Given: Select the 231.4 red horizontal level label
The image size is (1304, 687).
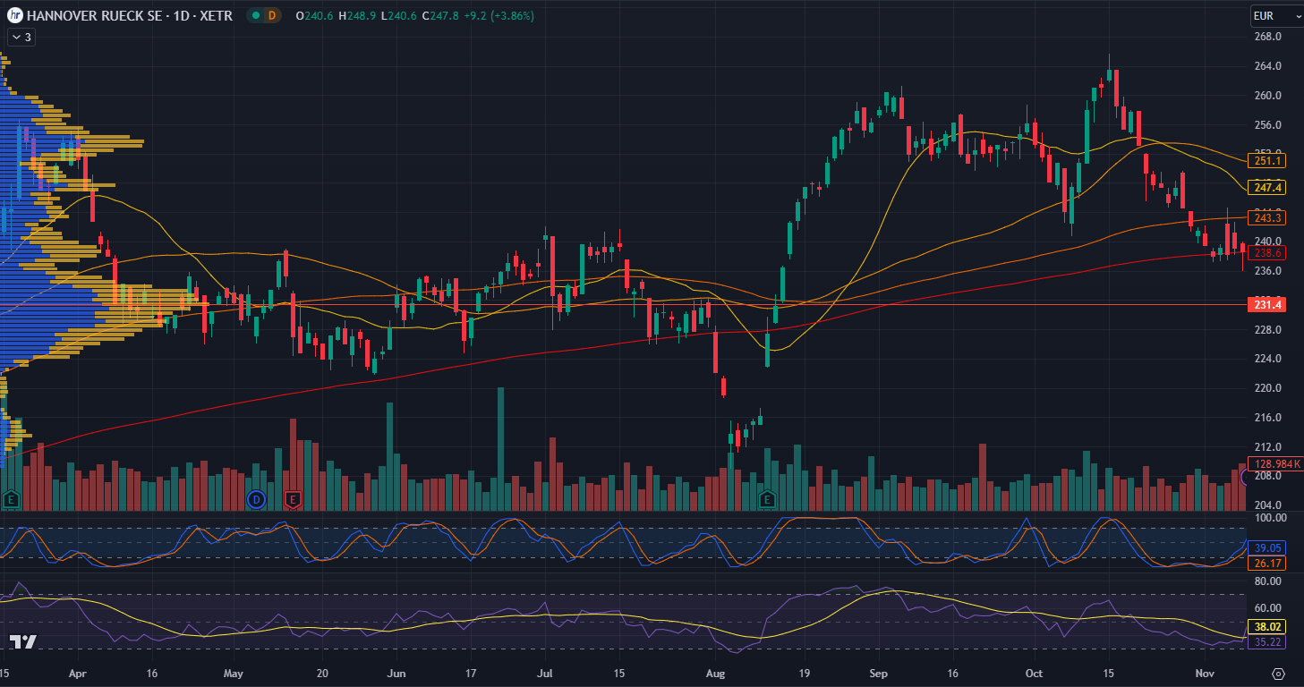Looking at the screenshot, I should (x=1266, y=305).
